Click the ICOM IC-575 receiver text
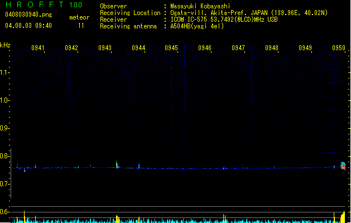The height and width of the screenshot is (223, 351). 224,20
